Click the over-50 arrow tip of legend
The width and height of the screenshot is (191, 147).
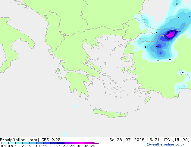(x=95, y=143)
